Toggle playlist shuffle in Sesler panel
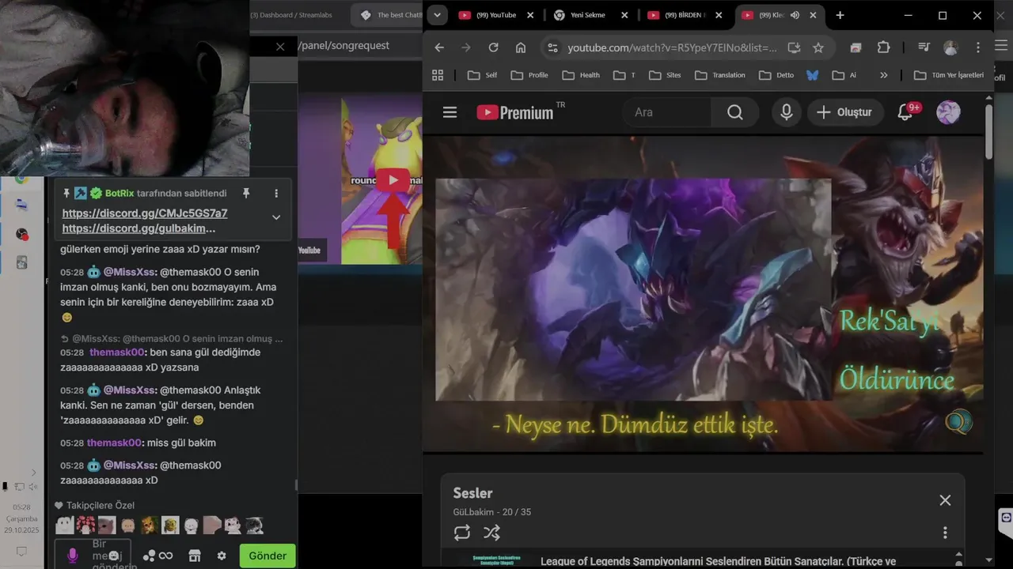 (491, 533)
